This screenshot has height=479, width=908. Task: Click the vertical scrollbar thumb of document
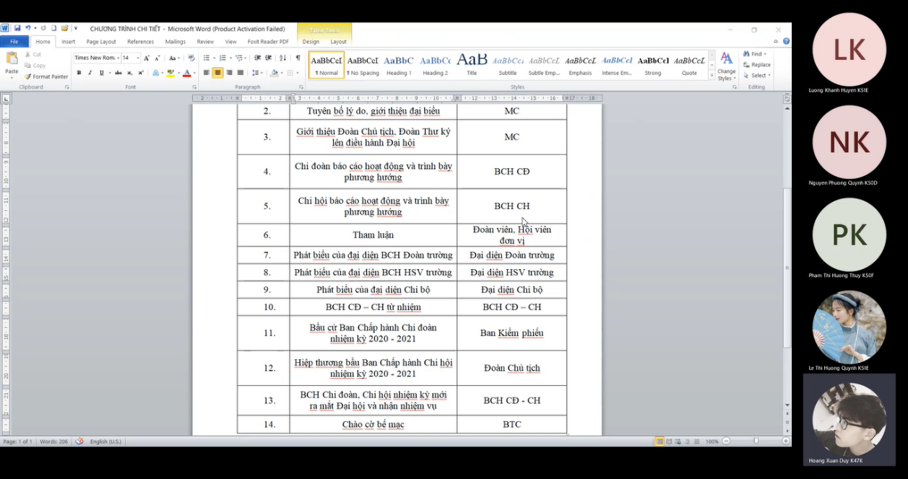[787, 268]
